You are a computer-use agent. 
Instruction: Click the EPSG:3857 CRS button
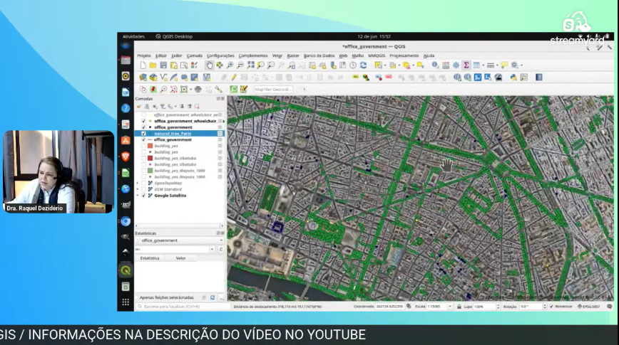(x=588, y=307)
